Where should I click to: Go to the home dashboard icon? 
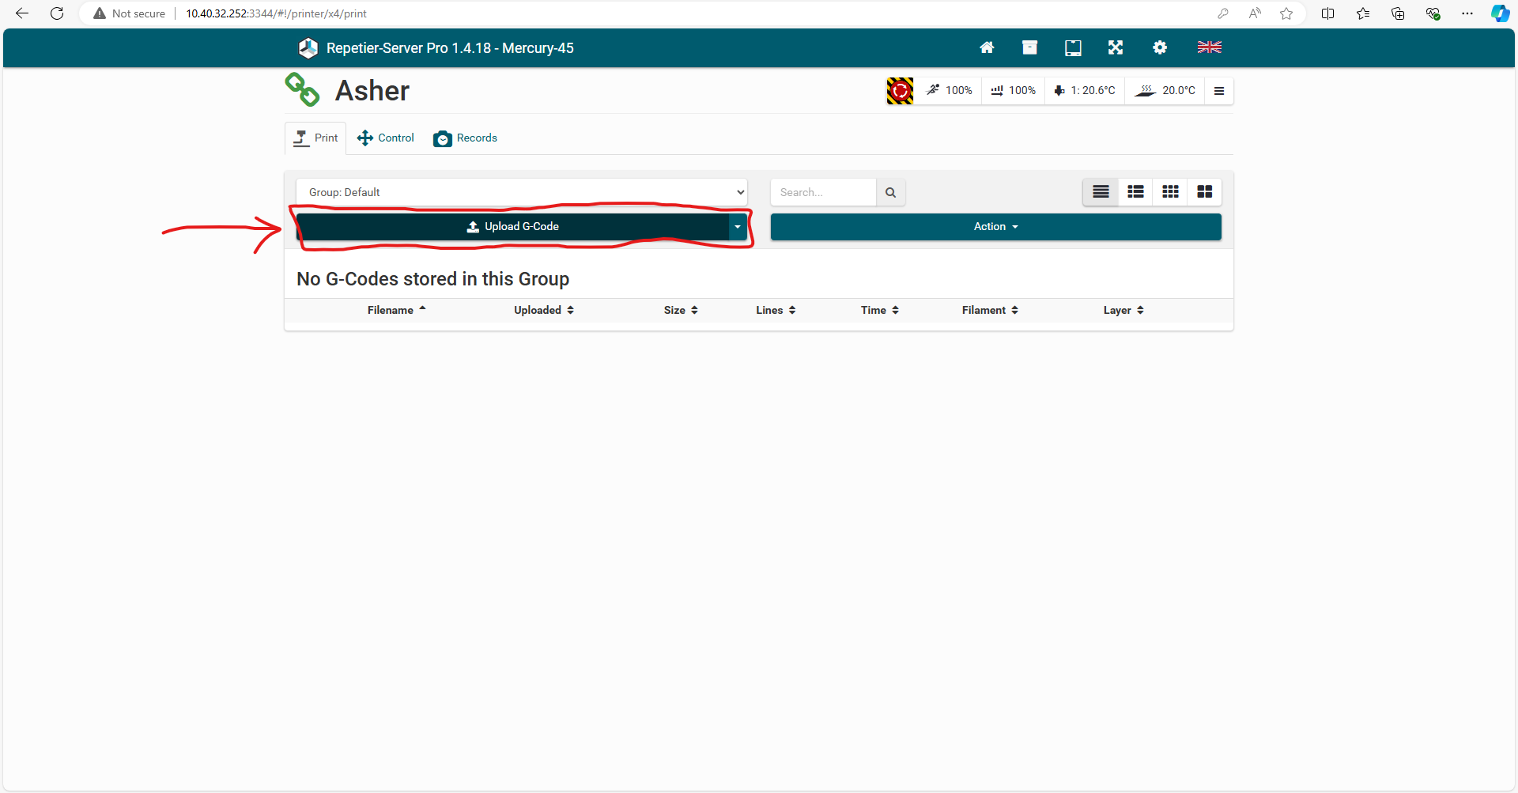(987, 47)
